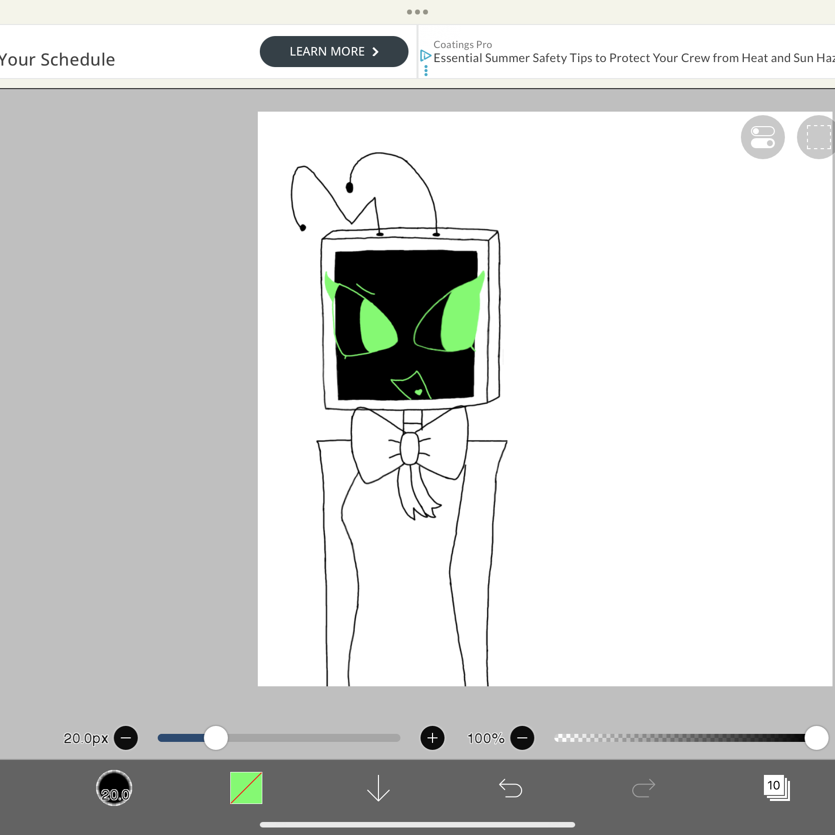Viewport: 835px width, 835px height.
Task: Click the opacity slider handle
Action: [816, 738]
